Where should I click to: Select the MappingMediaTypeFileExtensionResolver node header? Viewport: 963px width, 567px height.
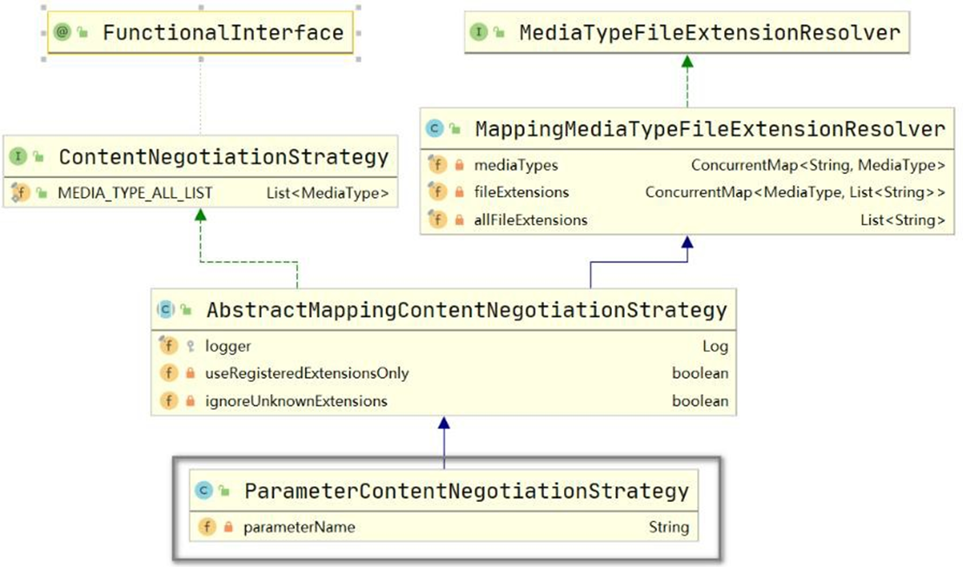click(709, 130)
